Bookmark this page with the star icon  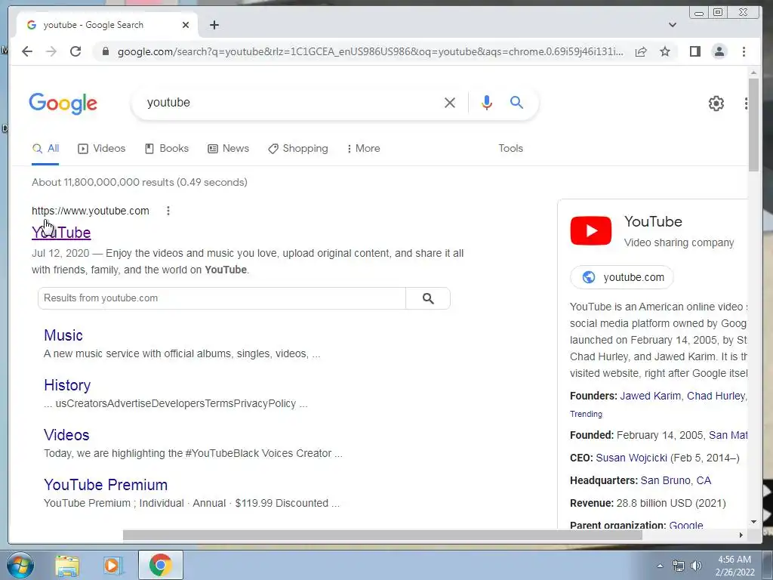665,51
